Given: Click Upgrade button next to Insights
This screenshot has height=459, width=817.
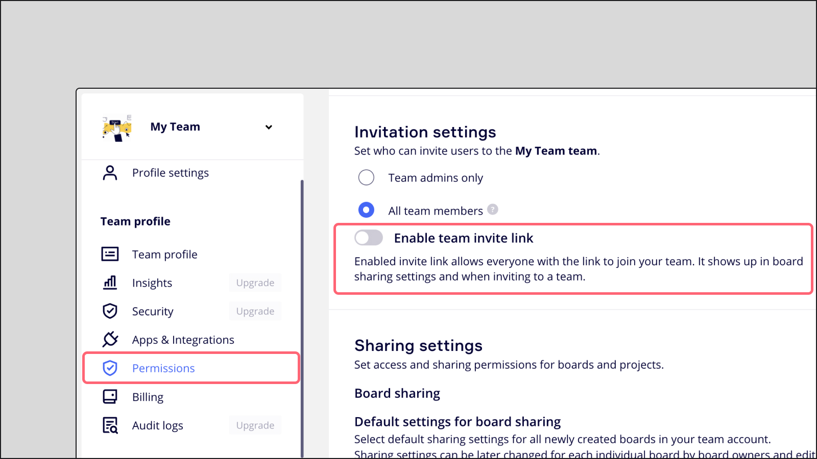Looking at the screenshot, I should pyautogui.click(x=255, y=283).
